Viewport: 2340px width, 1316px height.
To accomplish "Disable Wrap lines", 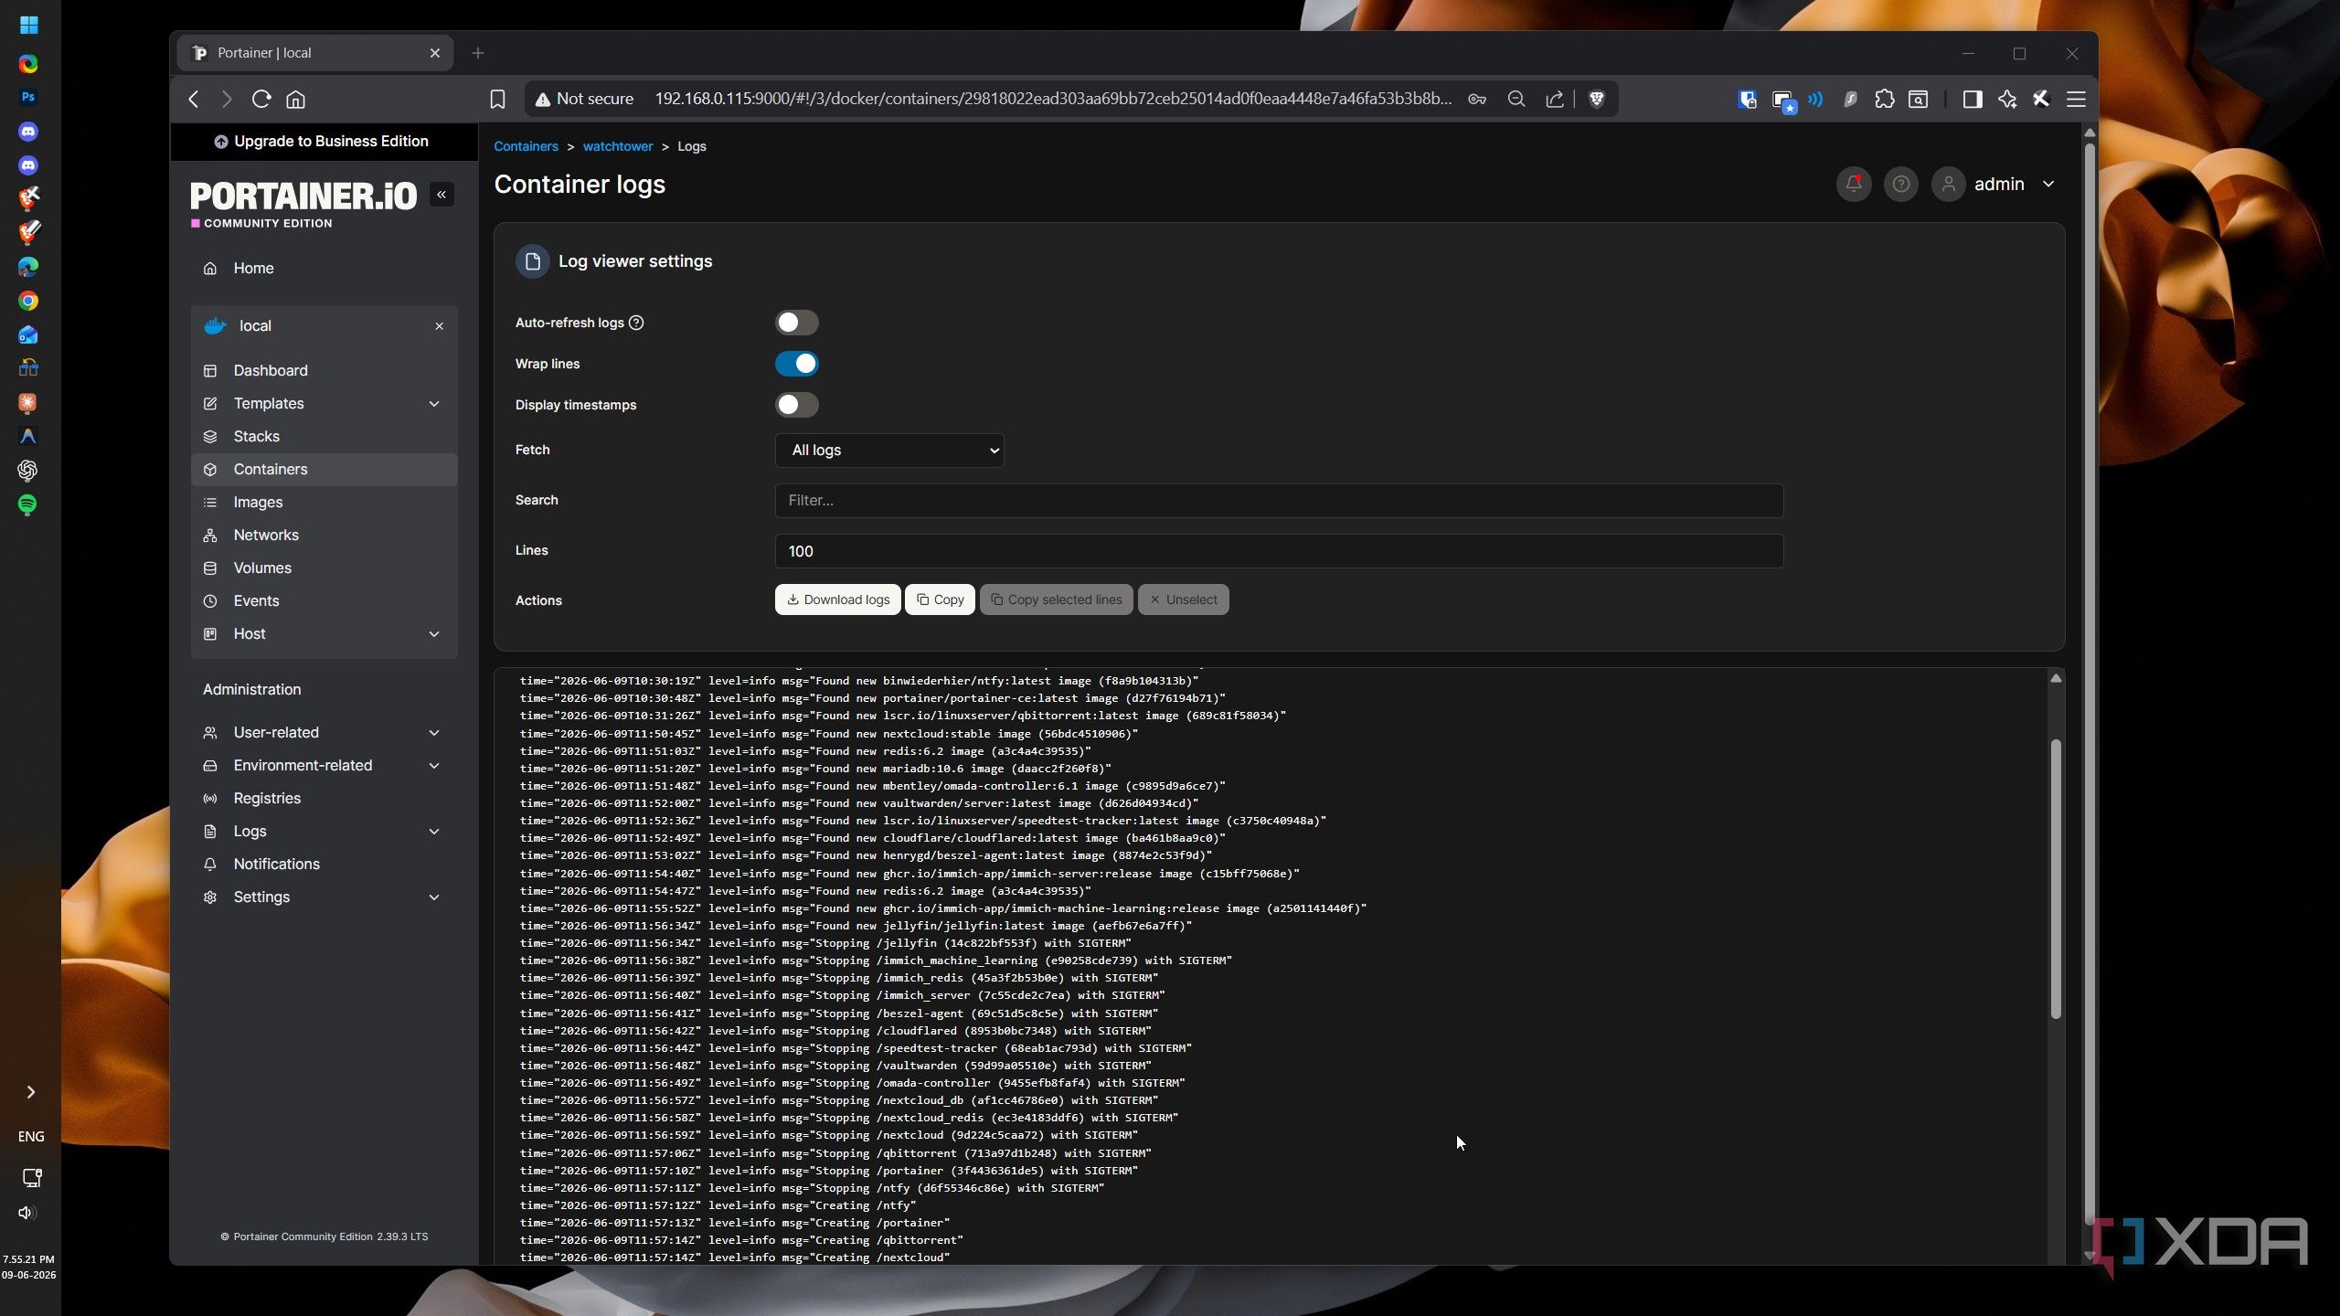I will pyautogui.click(x=796, y=364).
